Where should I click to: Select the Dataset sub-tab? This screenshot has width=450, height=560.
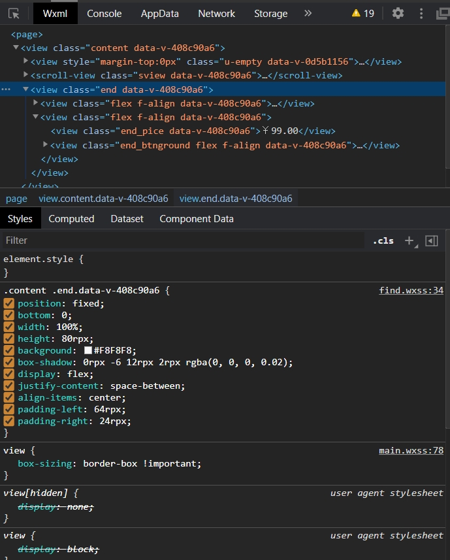coord(127,218)
